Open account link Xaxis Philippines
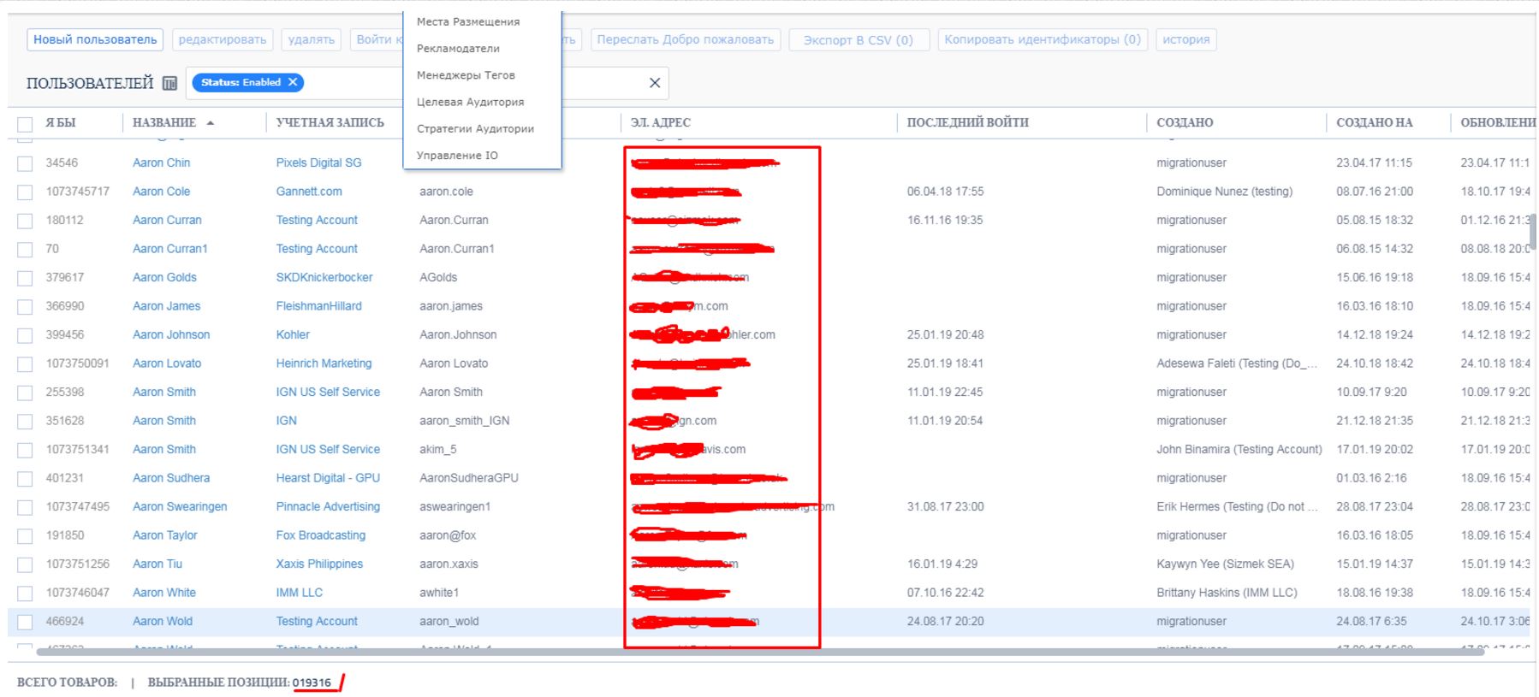The image size is (1539, 697). pyautogui.click(x=319, y=564)
